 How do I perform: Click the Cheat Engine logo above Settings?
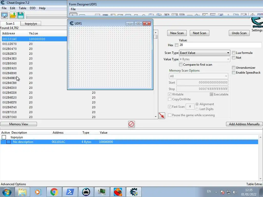[257, 23]
